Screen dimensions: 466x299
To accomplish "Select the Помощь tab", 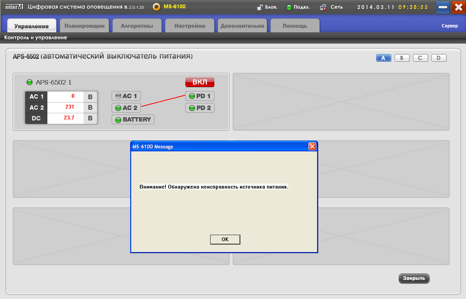I will tap(295, 26).
